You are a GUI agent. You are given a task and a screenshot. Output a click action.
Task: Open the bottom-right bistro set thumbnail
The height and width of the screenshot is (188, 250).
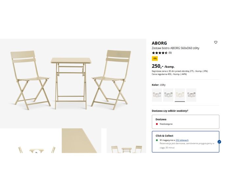pyautogui.click(x=126, y=141)
